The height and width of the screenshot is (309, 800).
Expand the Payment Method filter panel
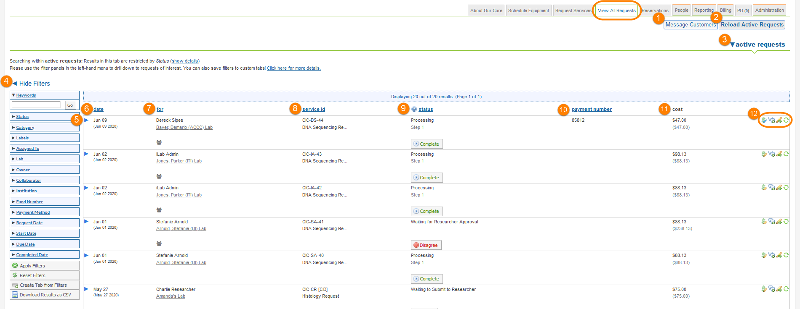[33, 212]
